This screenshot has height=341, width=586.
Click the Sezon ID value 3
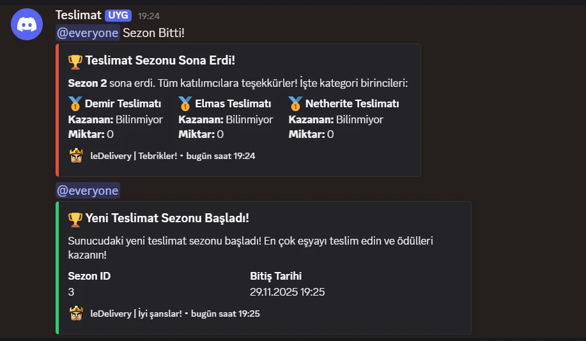click(x=71, y=292)
